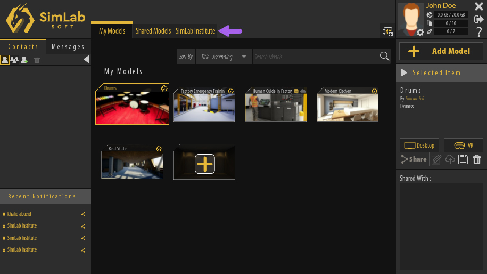
Task: Click storage value 0.0 KB / 20.0 GB
Action: coord(451,14)
